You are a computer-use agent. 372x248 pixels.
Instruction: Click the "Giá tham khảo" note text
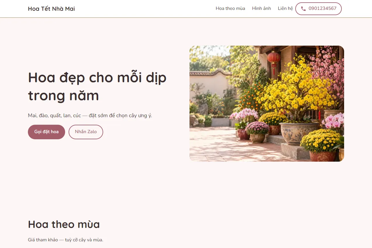click(x=66, y=240)
